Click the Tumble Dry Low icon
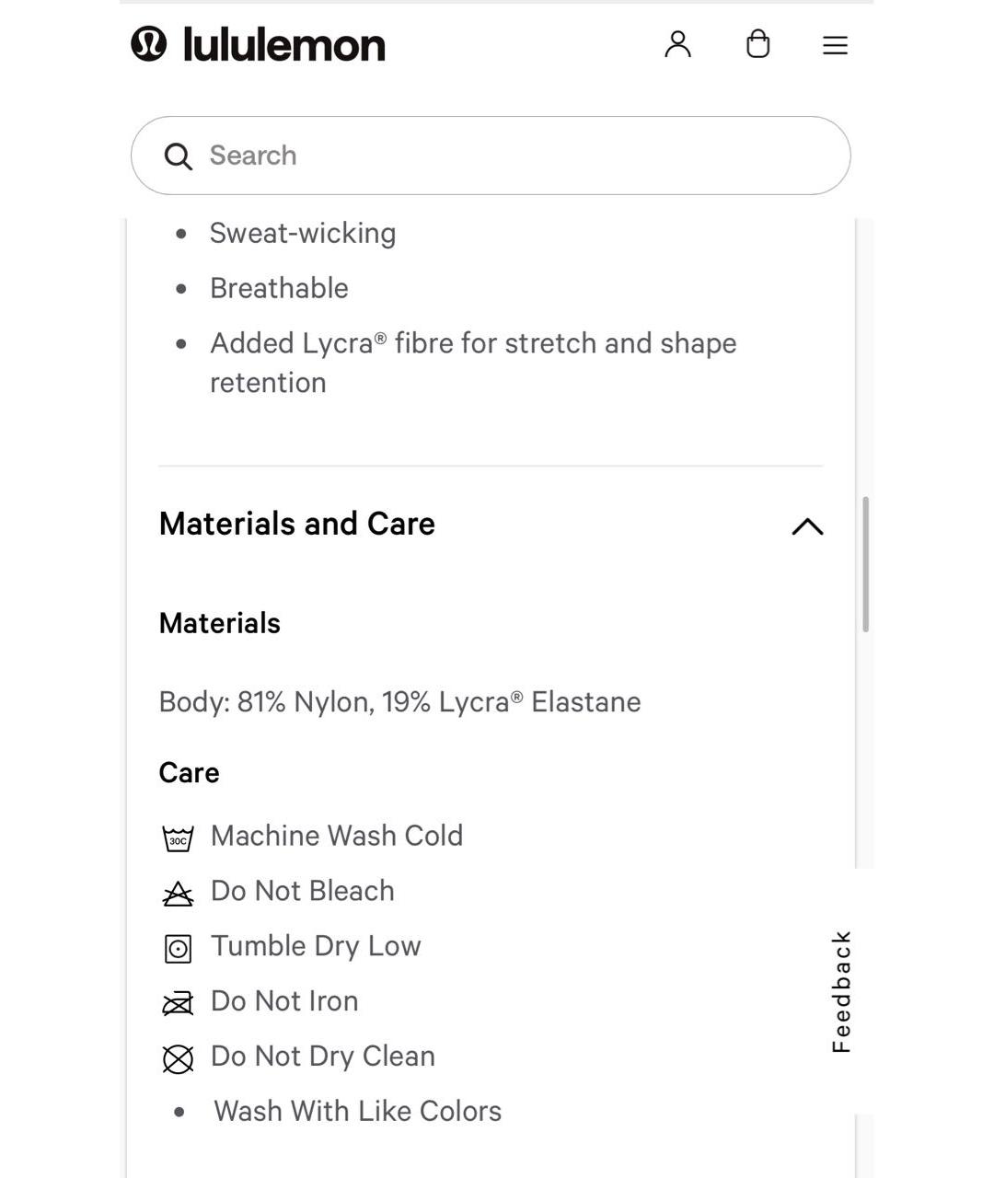The height and width of the screenshot is (1178, 994). pyautogui.click(x=178, y=949)
